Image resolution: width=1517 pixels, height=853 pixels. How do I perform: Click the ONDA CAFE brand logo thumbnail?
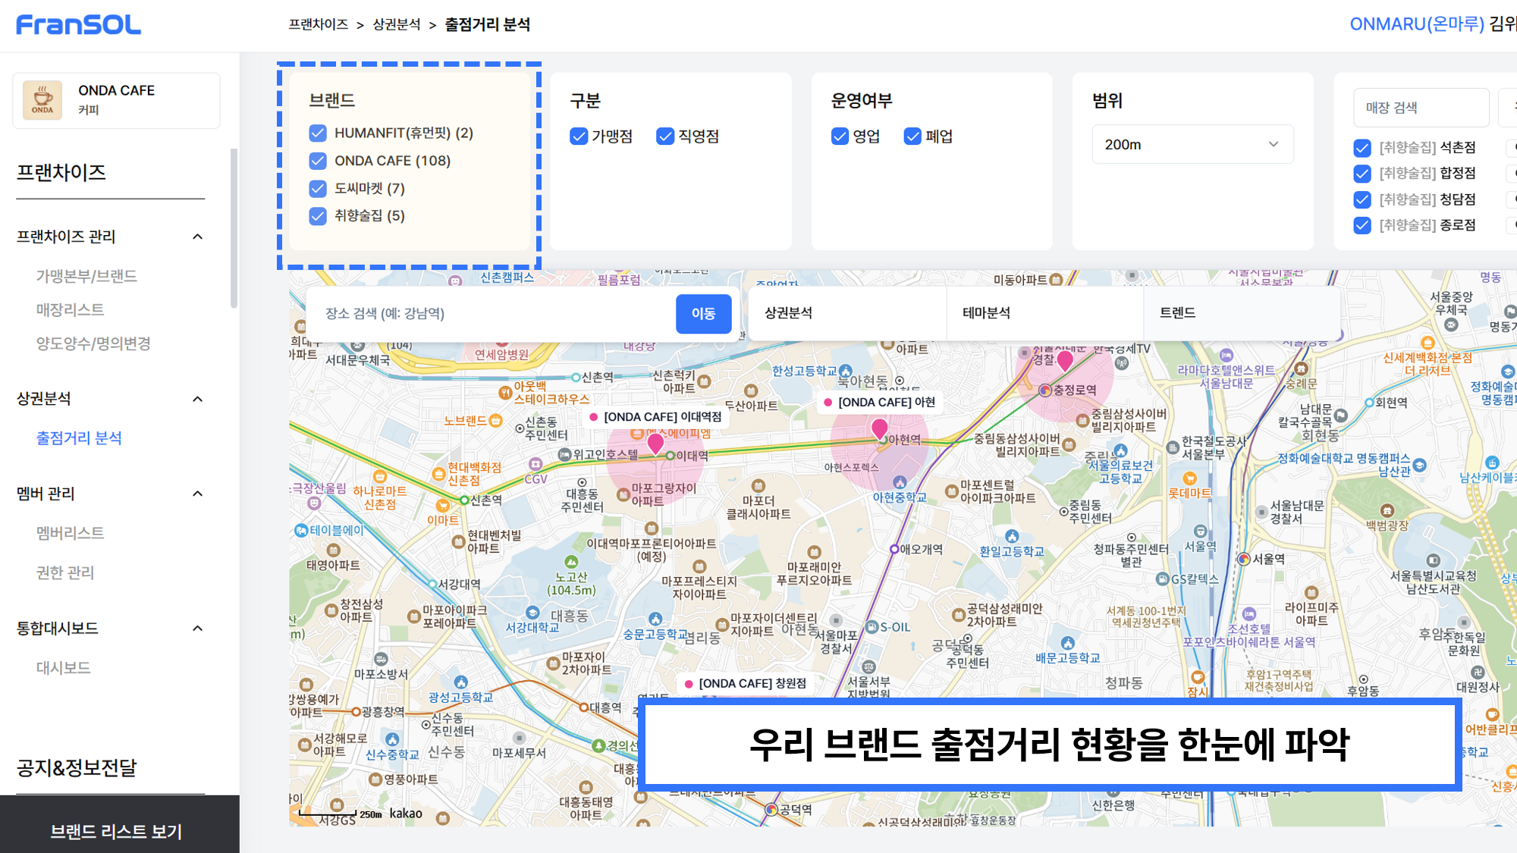[42, 101]
